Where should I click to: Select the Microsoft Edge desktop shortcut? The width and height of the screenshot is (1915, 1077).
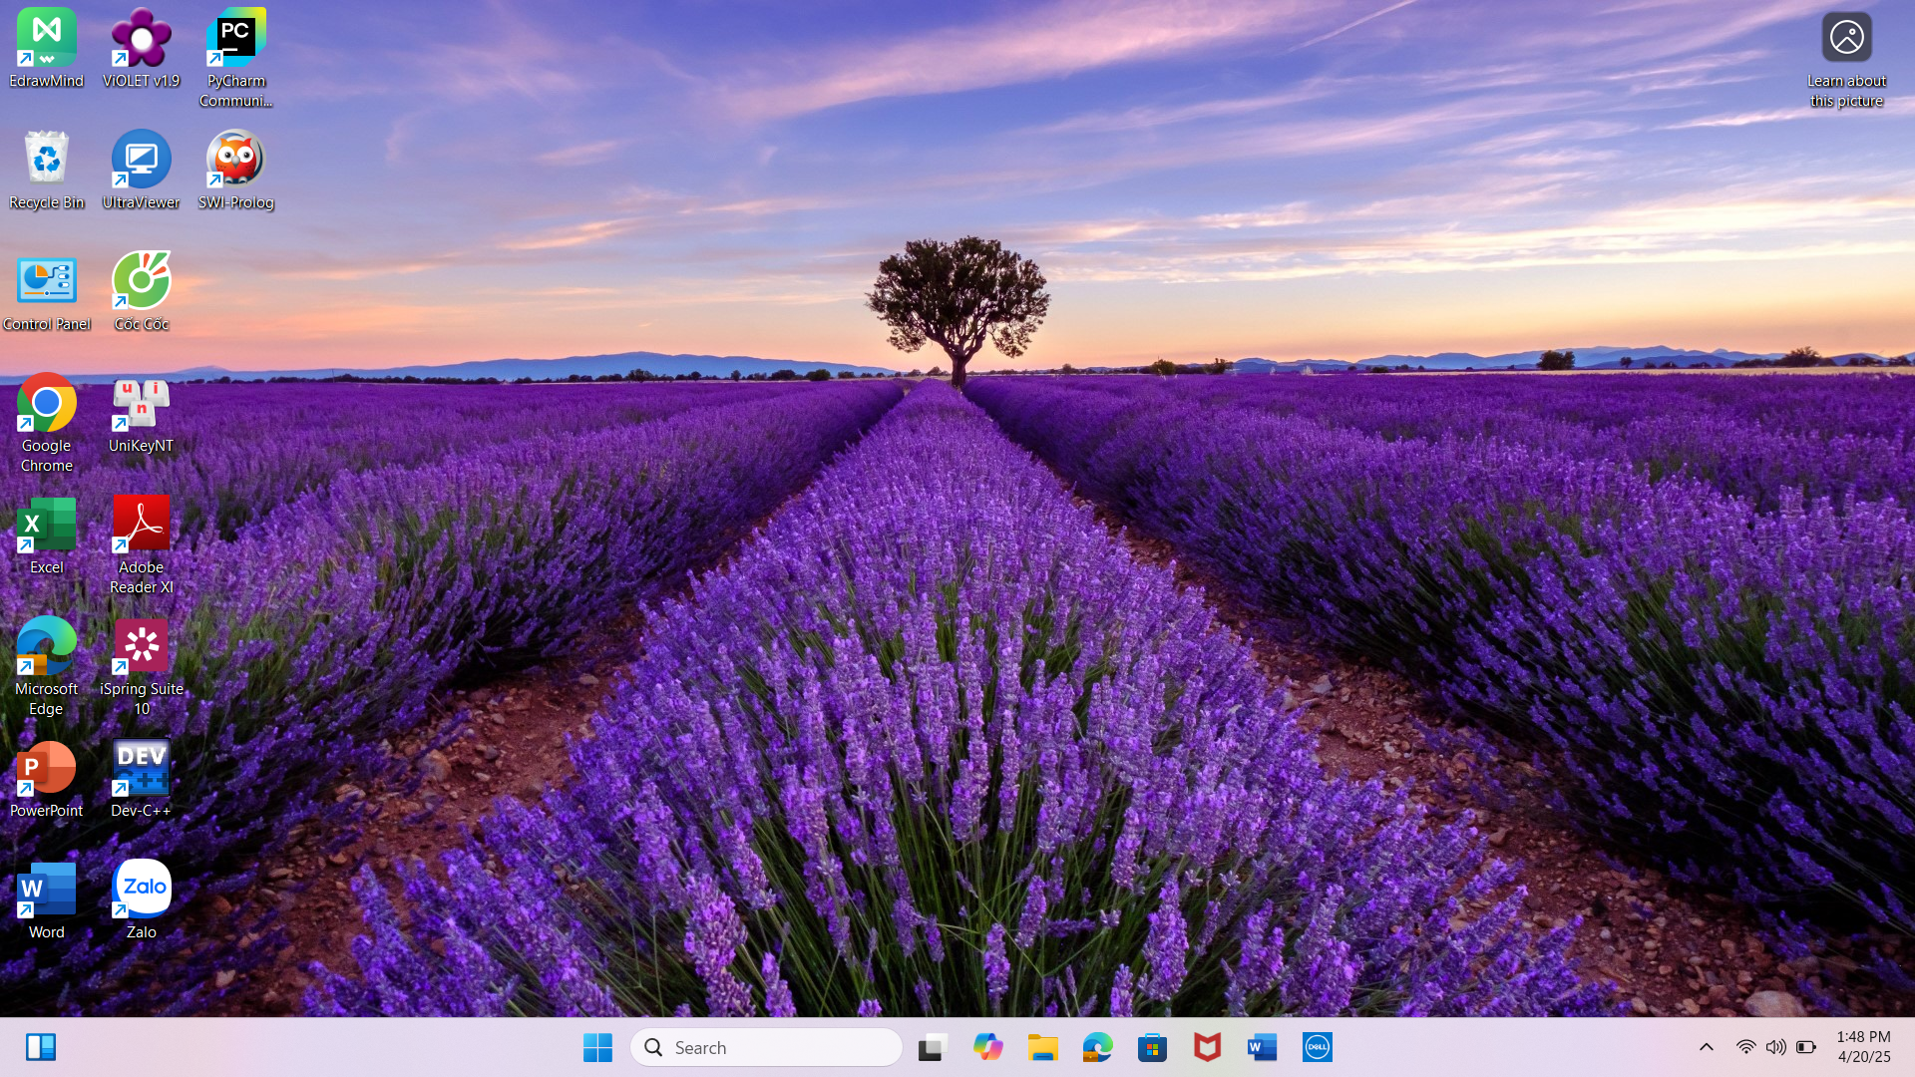(46, 666)
